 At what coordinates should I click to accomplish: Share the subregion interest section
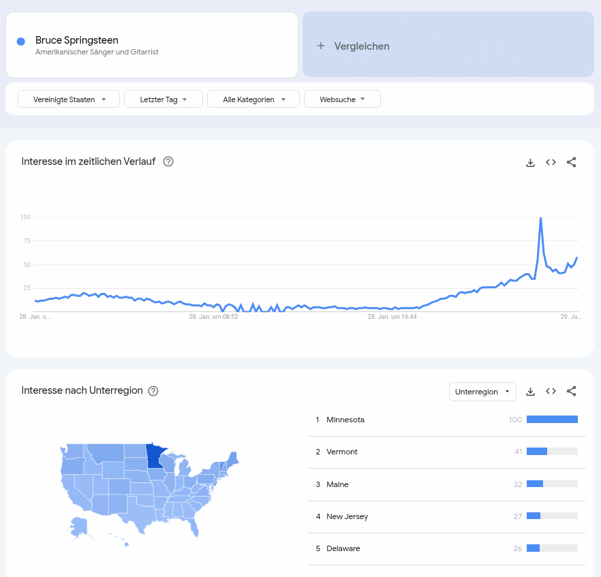point(572,392)
